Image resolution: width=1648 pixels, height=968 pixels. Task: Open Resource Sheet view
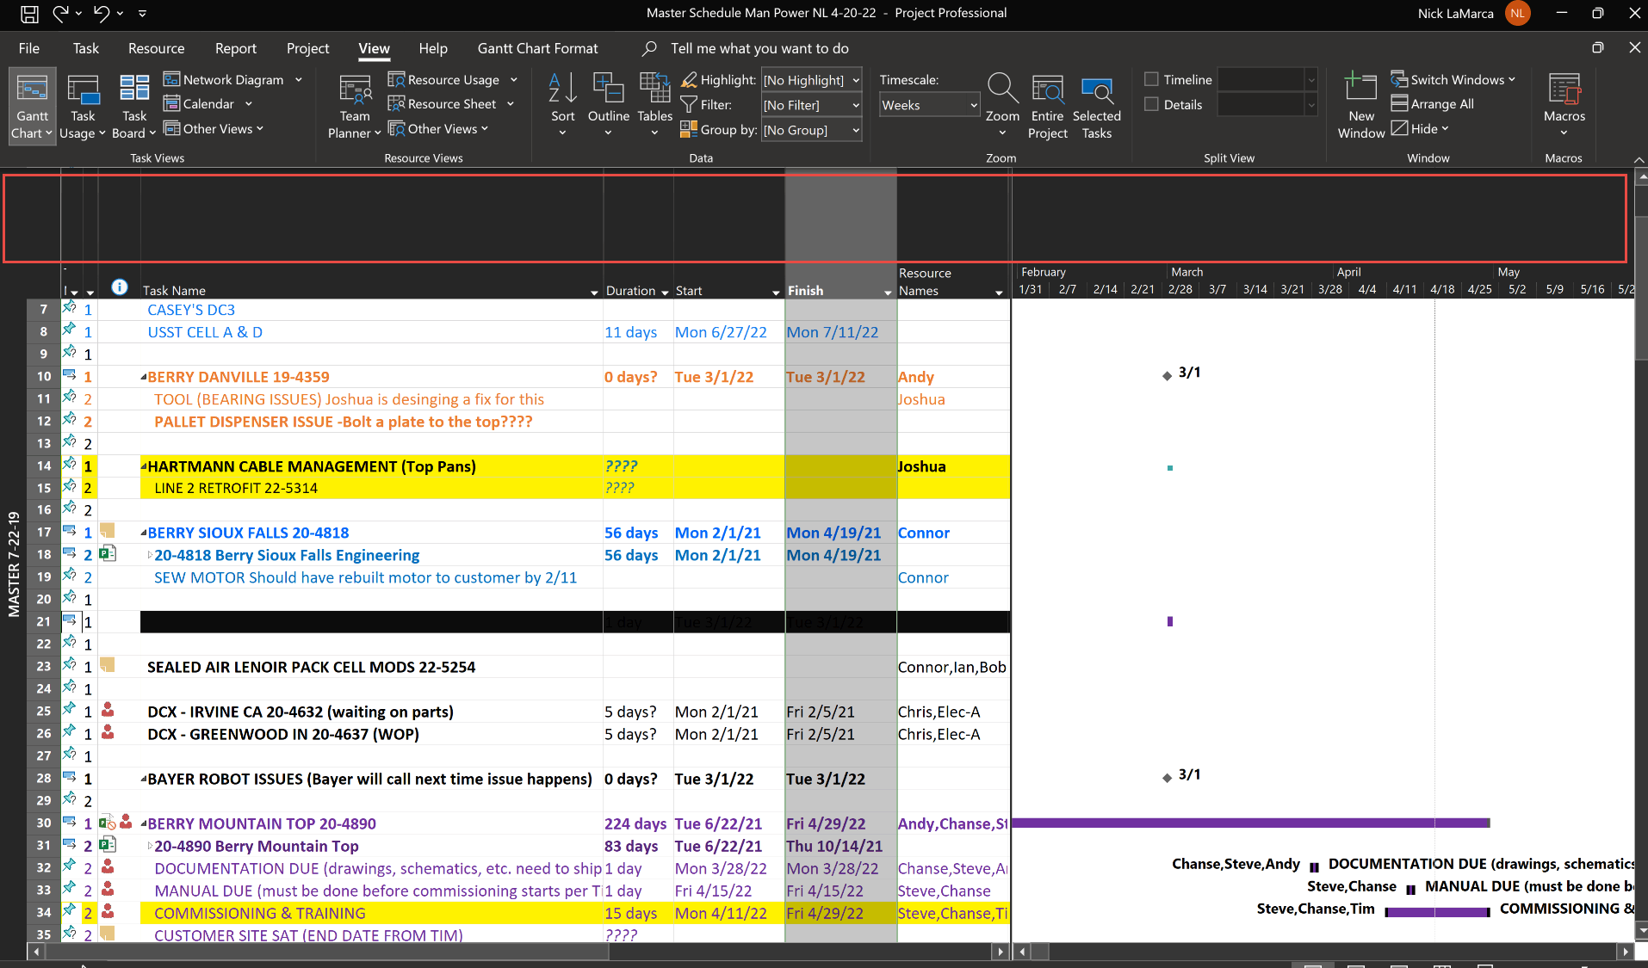(x=450, y=103)
